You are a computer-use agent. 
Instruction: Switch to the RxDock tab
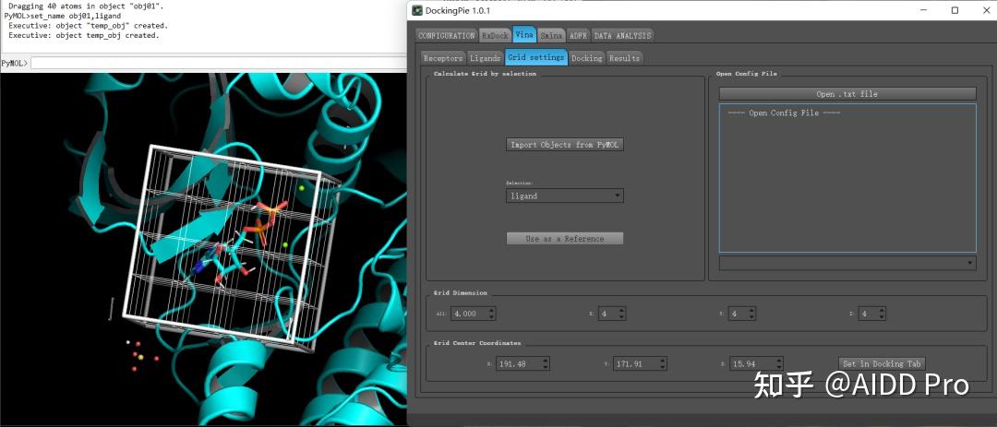tap(495, 36)
